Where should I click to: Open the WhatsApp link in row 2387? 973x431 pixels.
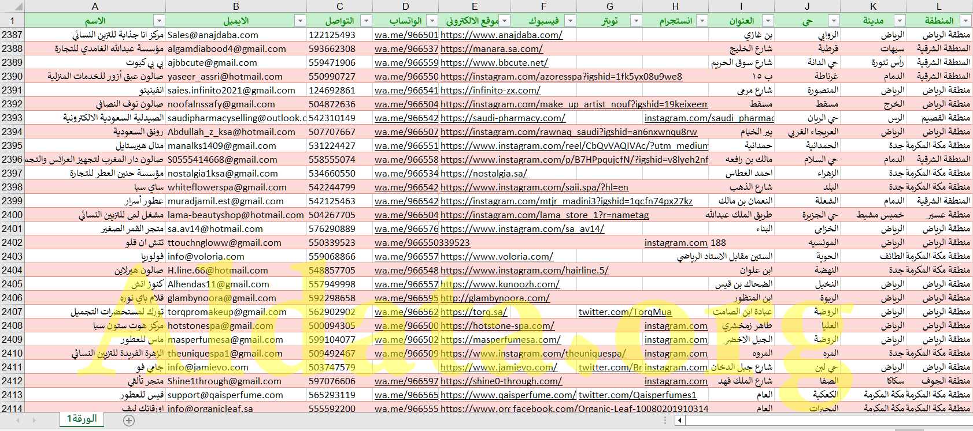pos(406,35)
